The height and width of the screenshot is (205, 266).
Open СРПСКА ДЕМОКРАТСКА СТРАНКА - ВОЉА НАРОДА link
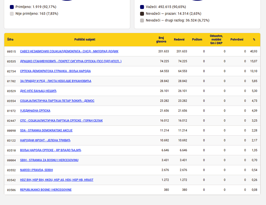(x=55, y=71)
